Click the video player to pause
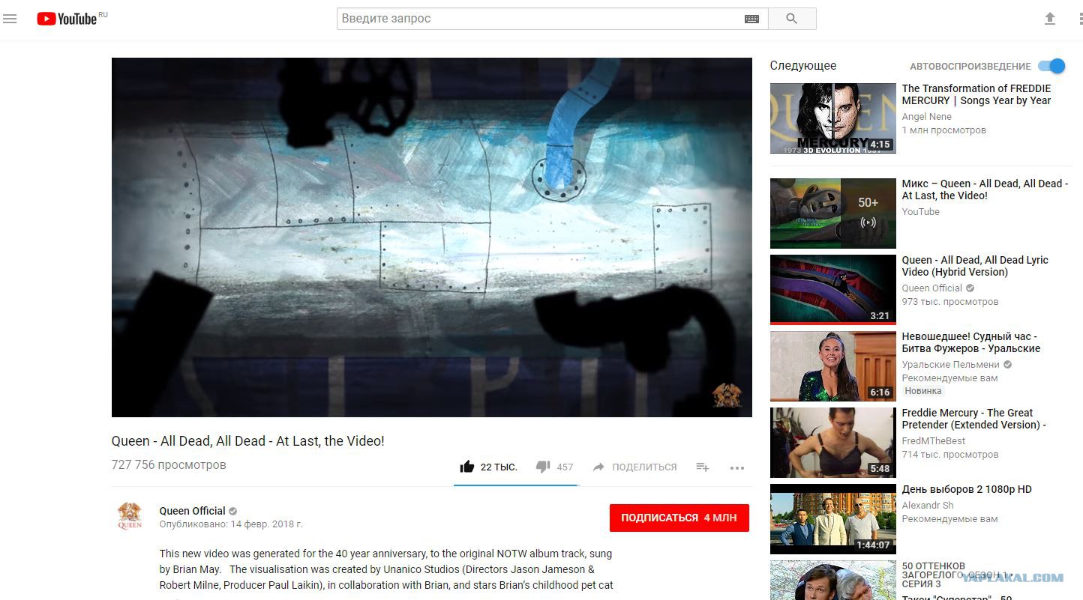 (x=432, y=237)
